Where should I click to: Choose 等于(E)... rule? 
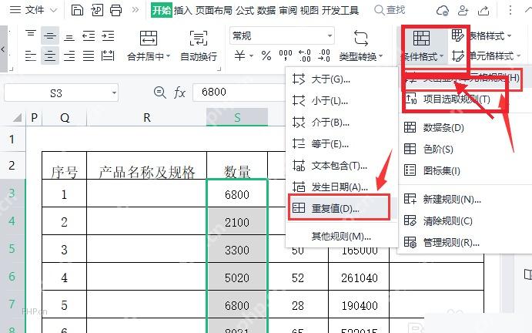pyautogui.click(x=341, y=143)
